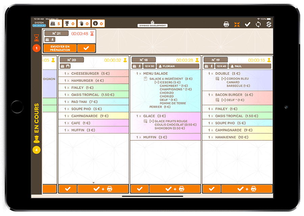Viewport: 304px width, 216px height.
Task: Check off order N° 19 without printing
Action: [x=211, y=189]
